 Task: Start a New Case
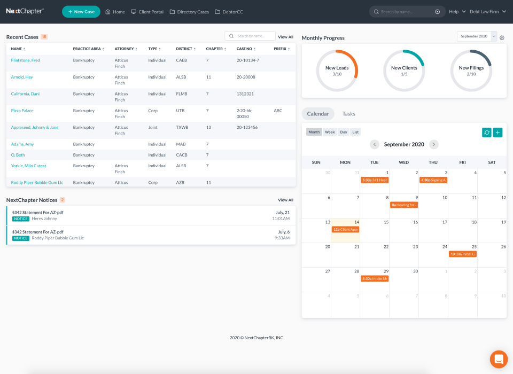coord(81,11)
